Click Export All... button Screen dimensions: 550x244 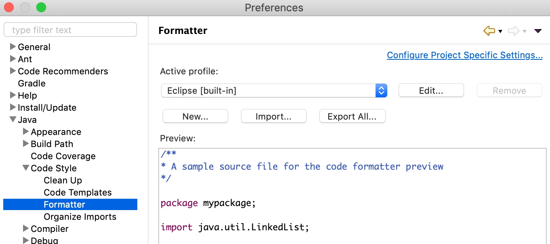pyautogui.click(x=352, y=116)
